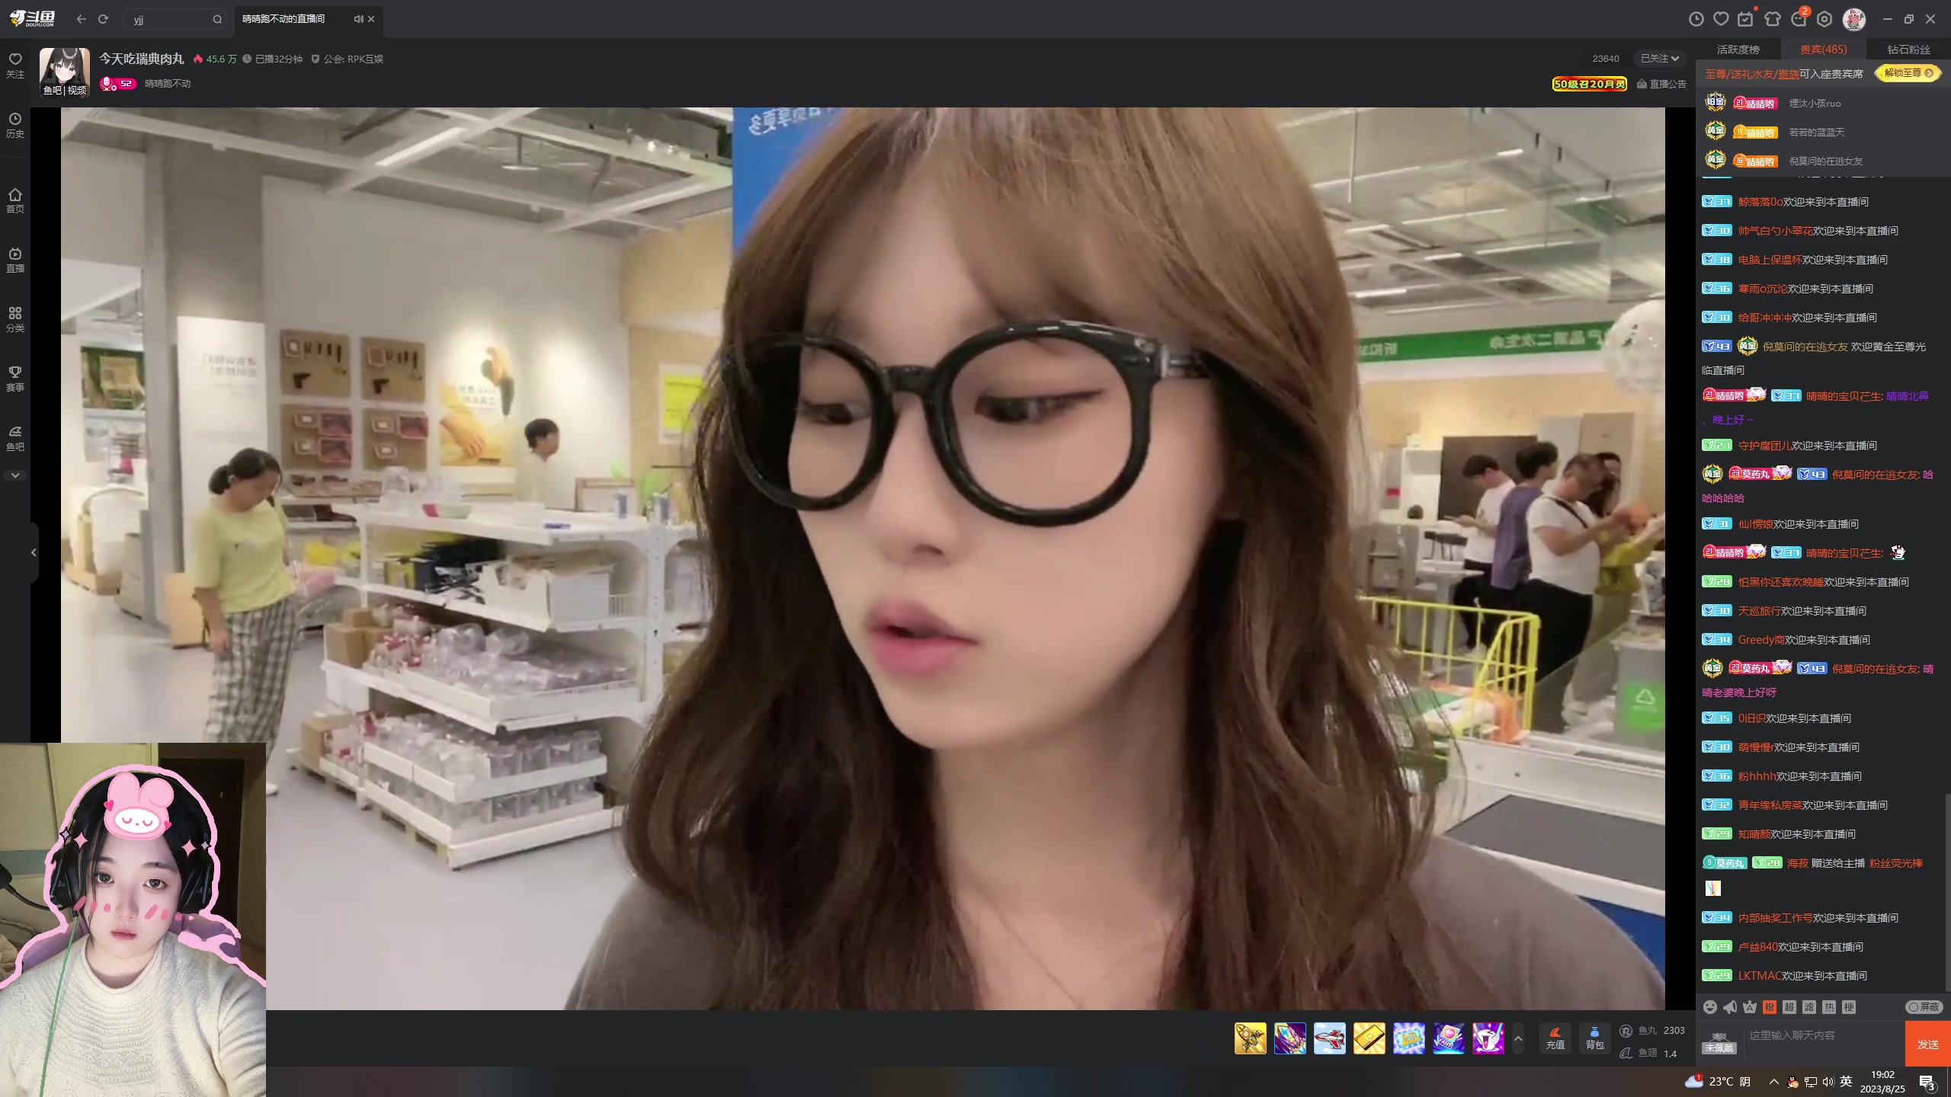1951x1097 pixels.
Task: Click the 发送 send button
Action: pyautogui.click(x=1927, y=1044)
